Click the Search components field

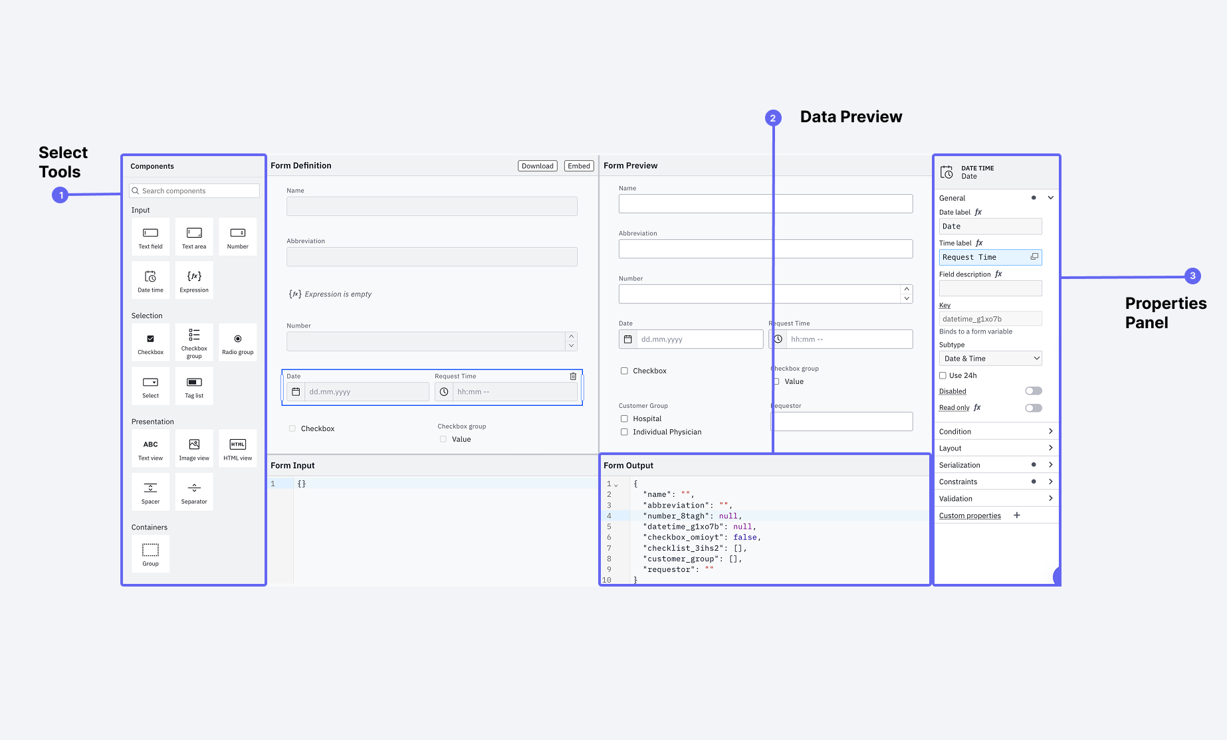click(194, 191)
